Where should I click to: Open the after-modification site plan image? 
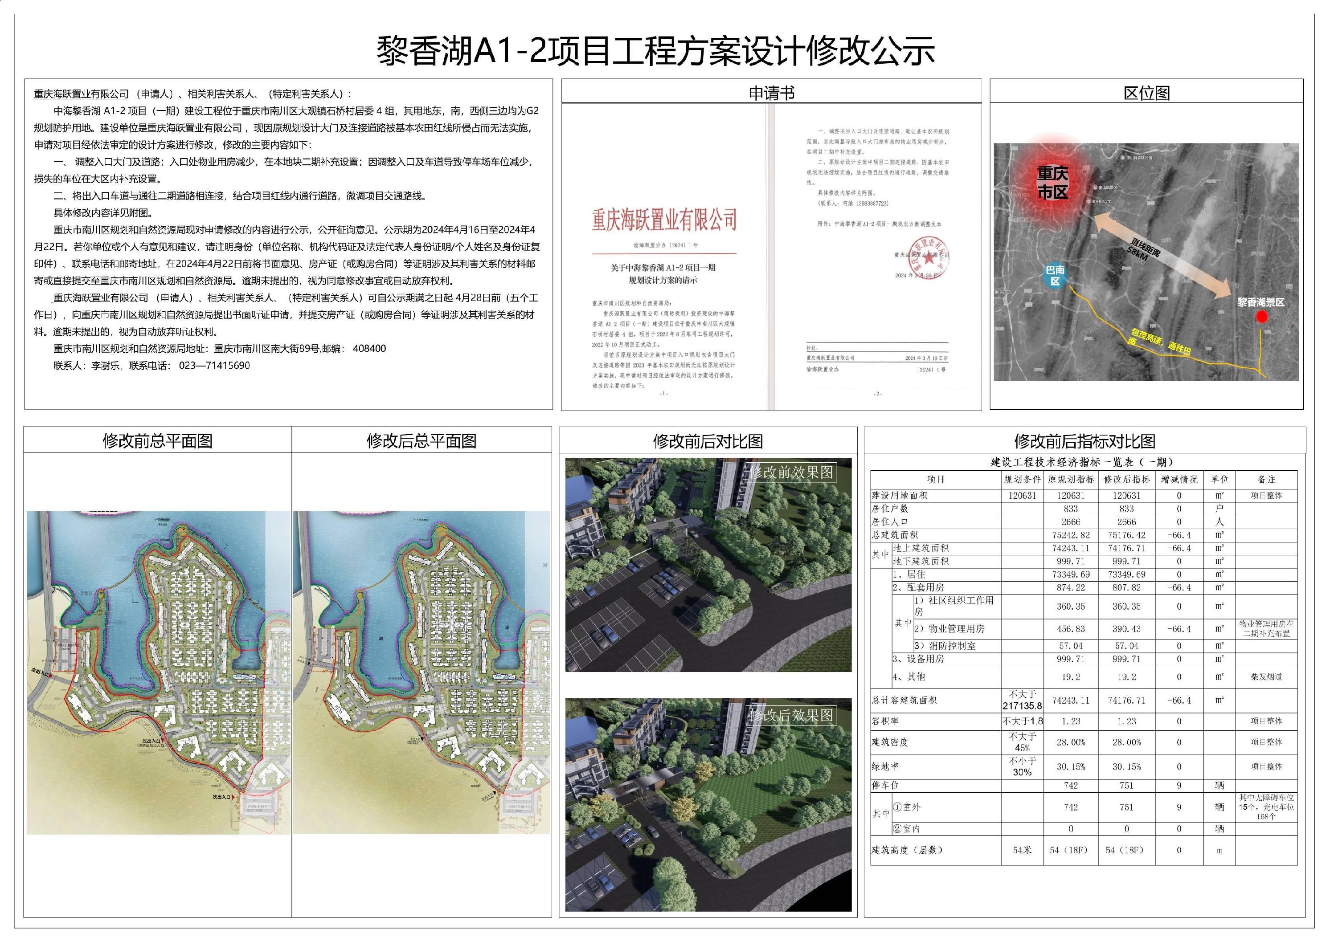[x=422, y=672]
